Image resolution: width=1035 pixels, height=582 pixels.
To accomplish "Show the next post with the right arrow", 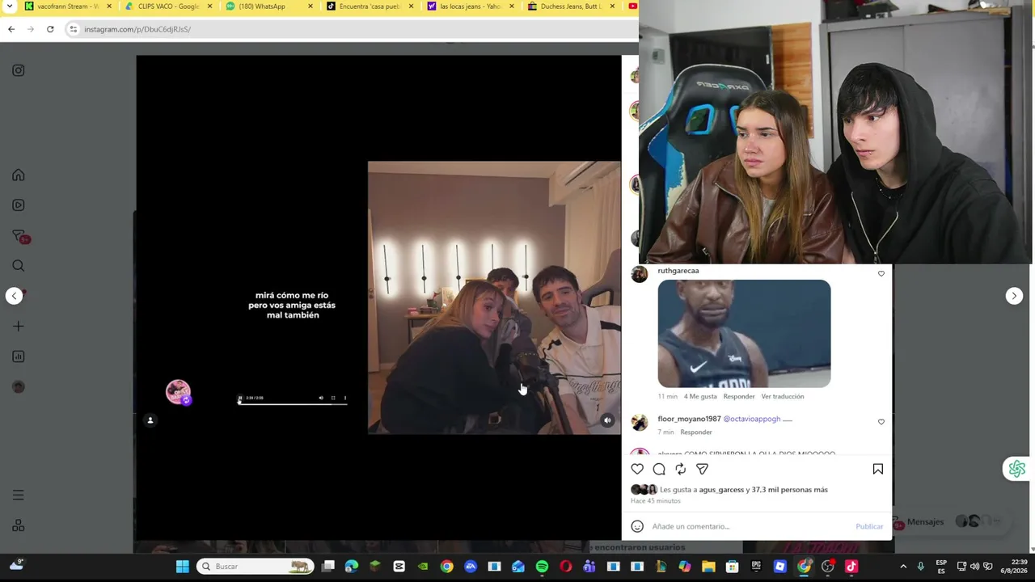I will 1014,296.
